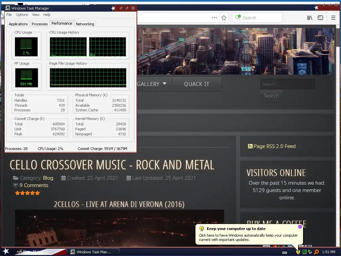
Task: Click the Threads value 439
Action: tap(62, 105)
